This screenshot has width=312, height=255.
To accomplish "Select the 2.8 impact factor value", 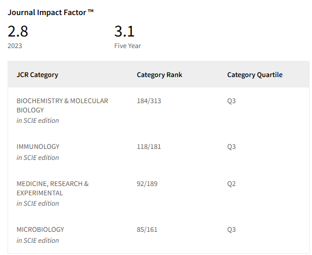I will 18,31.
